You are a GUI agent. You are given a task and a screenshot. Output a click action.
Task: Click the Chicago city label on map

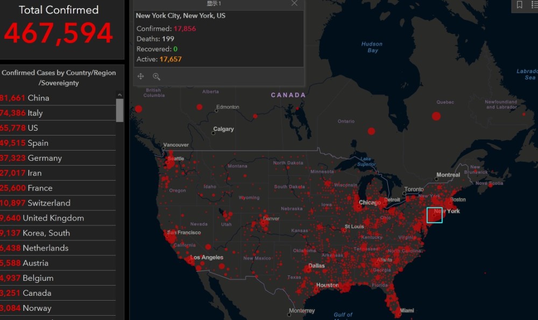(x=370, y=203)
